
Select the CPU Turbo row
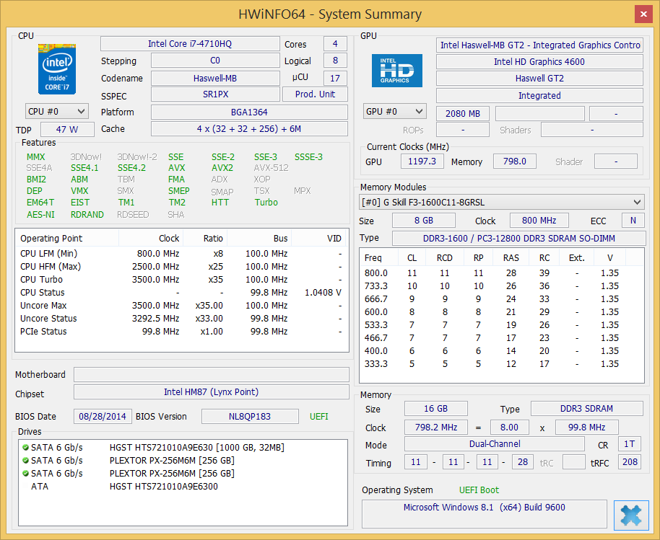[x=182, y=280]
